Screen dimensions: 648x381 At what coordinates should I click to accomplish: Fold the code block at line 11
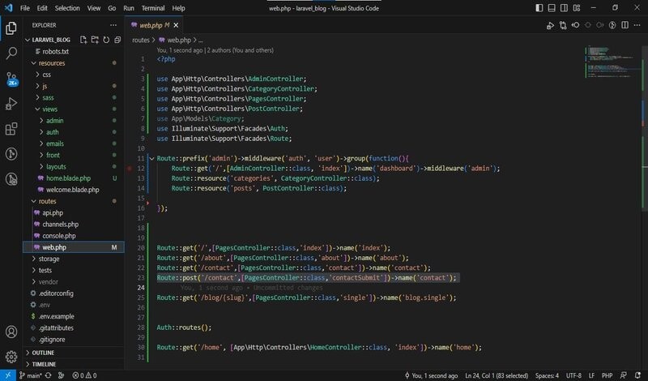(151, 158)
